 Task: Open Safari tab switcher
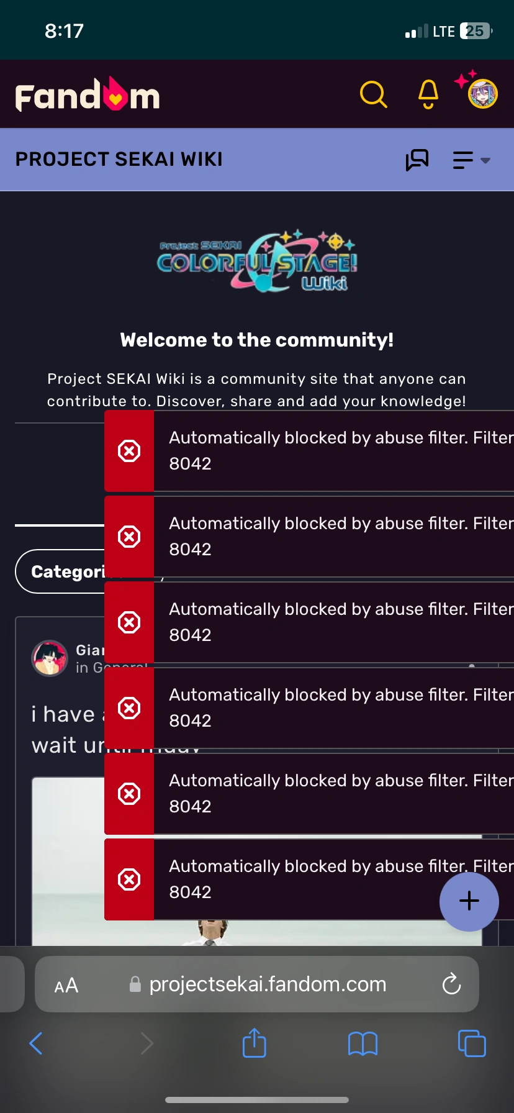pyautogui.click(x=471, y=1043)
